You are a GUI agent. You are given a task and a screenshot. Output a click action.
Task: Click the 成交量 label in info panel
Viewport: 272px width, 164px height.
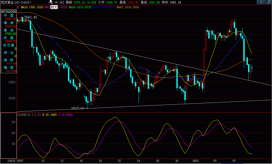click(9, 45)
